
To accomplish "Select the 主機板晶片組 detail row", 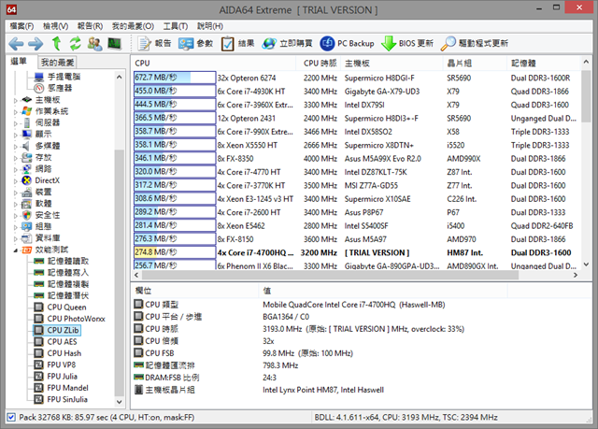I will pos(361,390).
